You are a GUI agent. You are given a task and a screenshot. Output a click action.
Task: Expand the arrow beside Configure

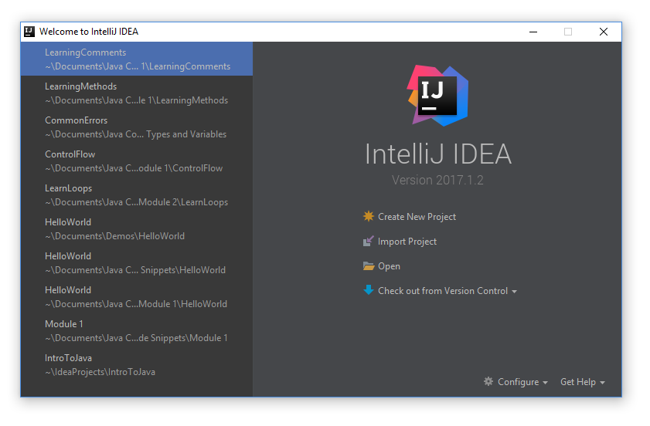pyautogui.click(x=545, y=383)
